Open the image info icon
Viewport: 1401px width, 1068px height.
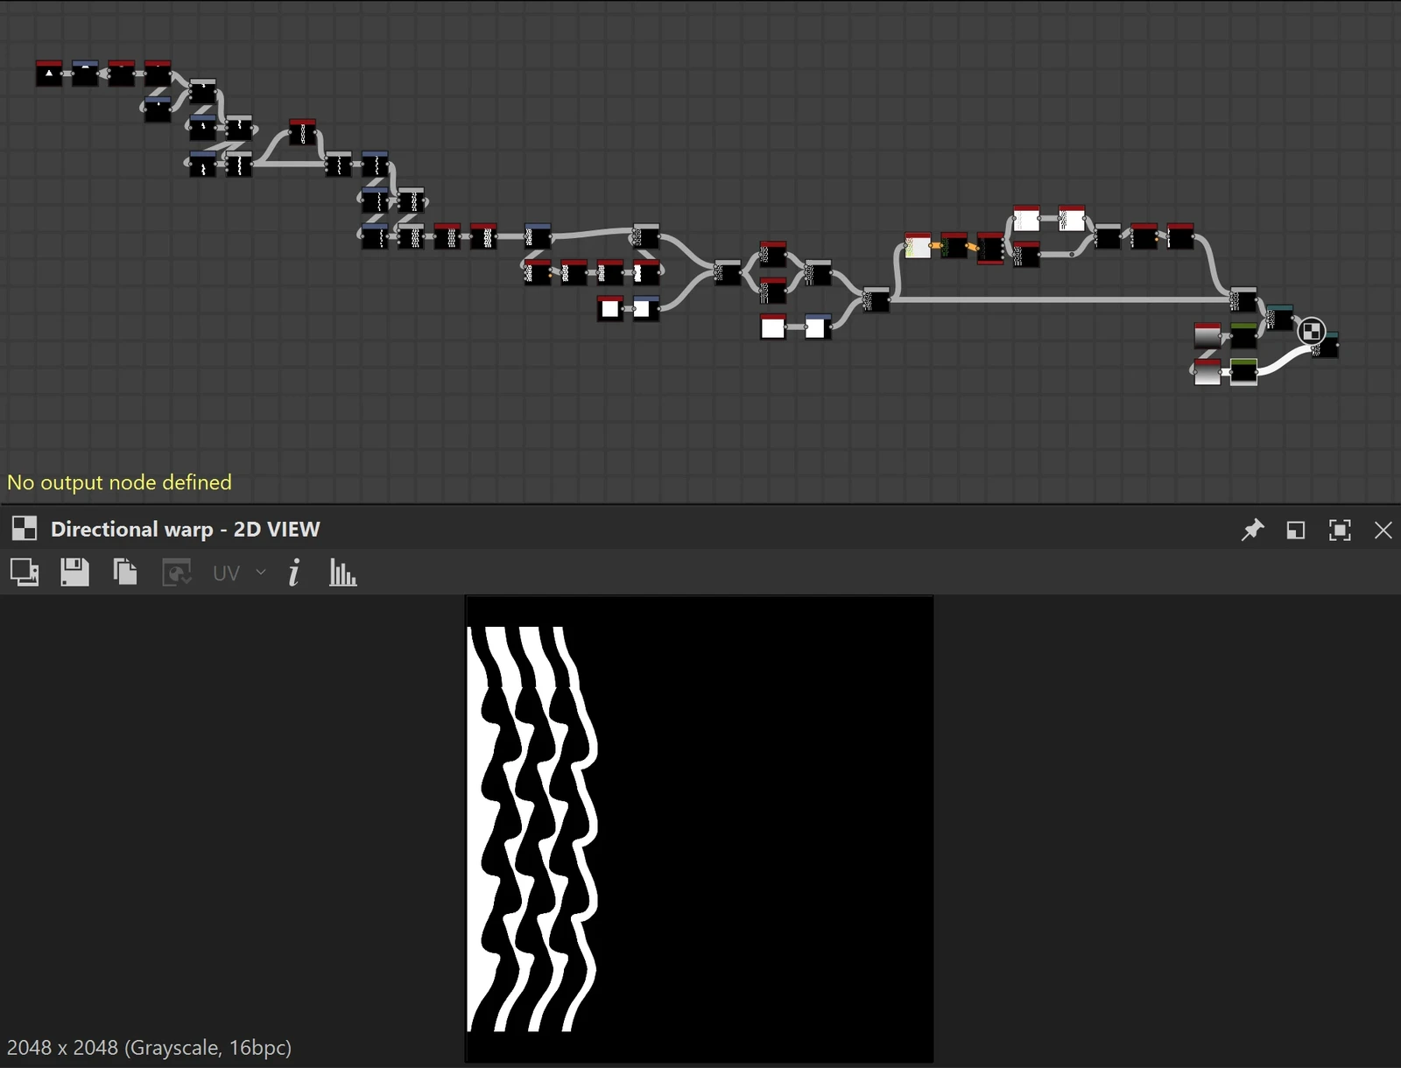(x=294, y=573)
